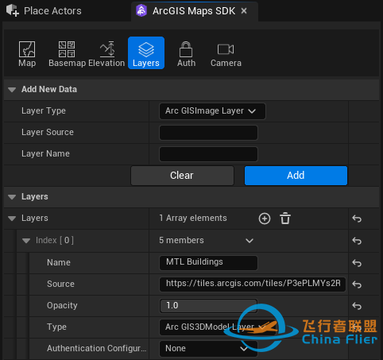The width and height of the screenshot is (383, 360).
Task: Click the Opacity 1.0 value slider
Action: click(x=208, y=305)
